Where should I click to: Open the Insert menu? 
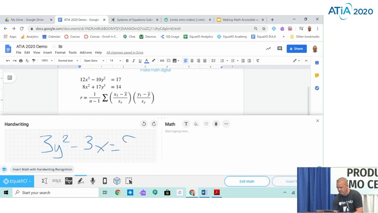(48, 52)
